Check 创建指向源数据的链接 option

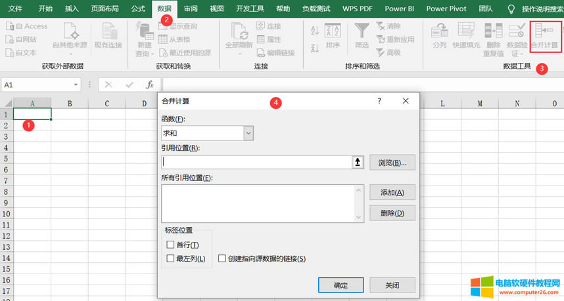(x=222, y=258)
